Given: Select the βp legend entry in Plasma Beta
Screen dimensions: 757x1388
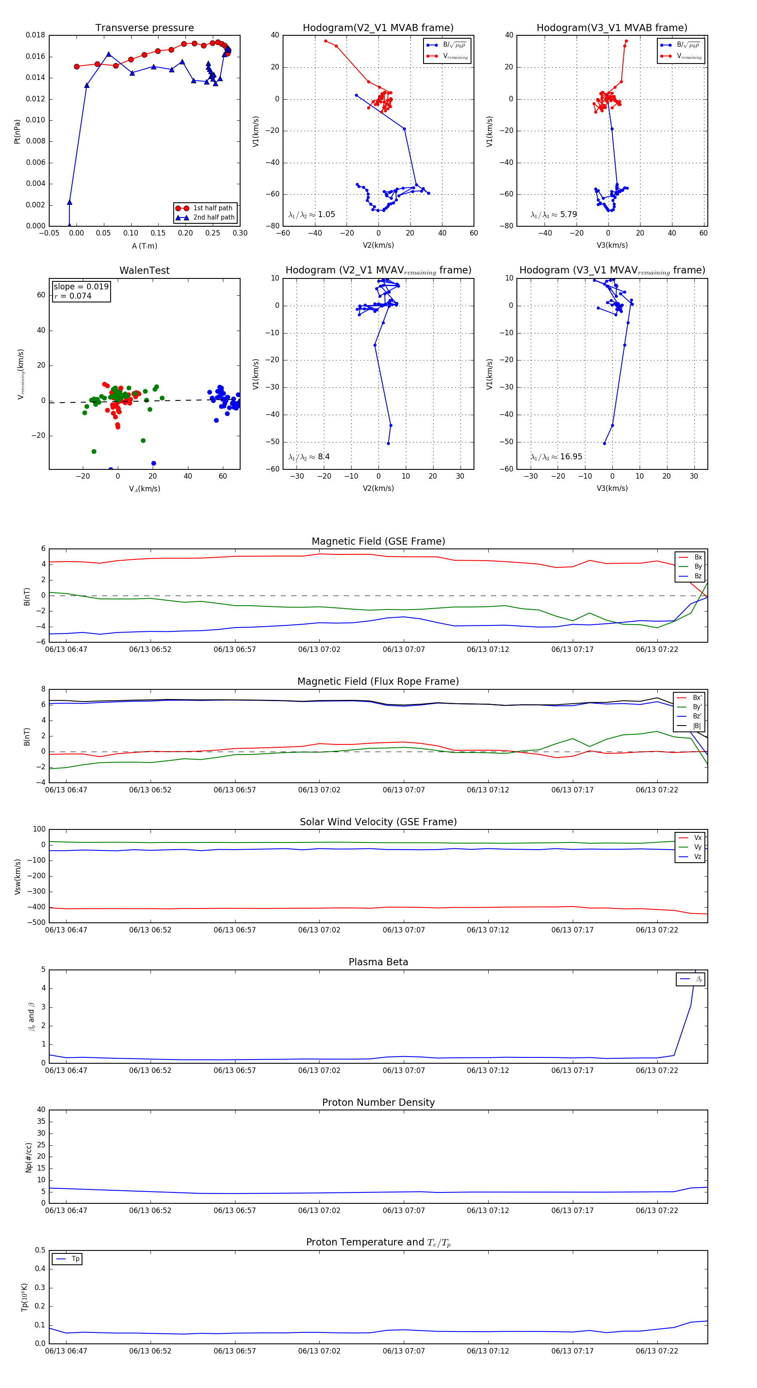Looking at the screenshot, I should point(691,979).
